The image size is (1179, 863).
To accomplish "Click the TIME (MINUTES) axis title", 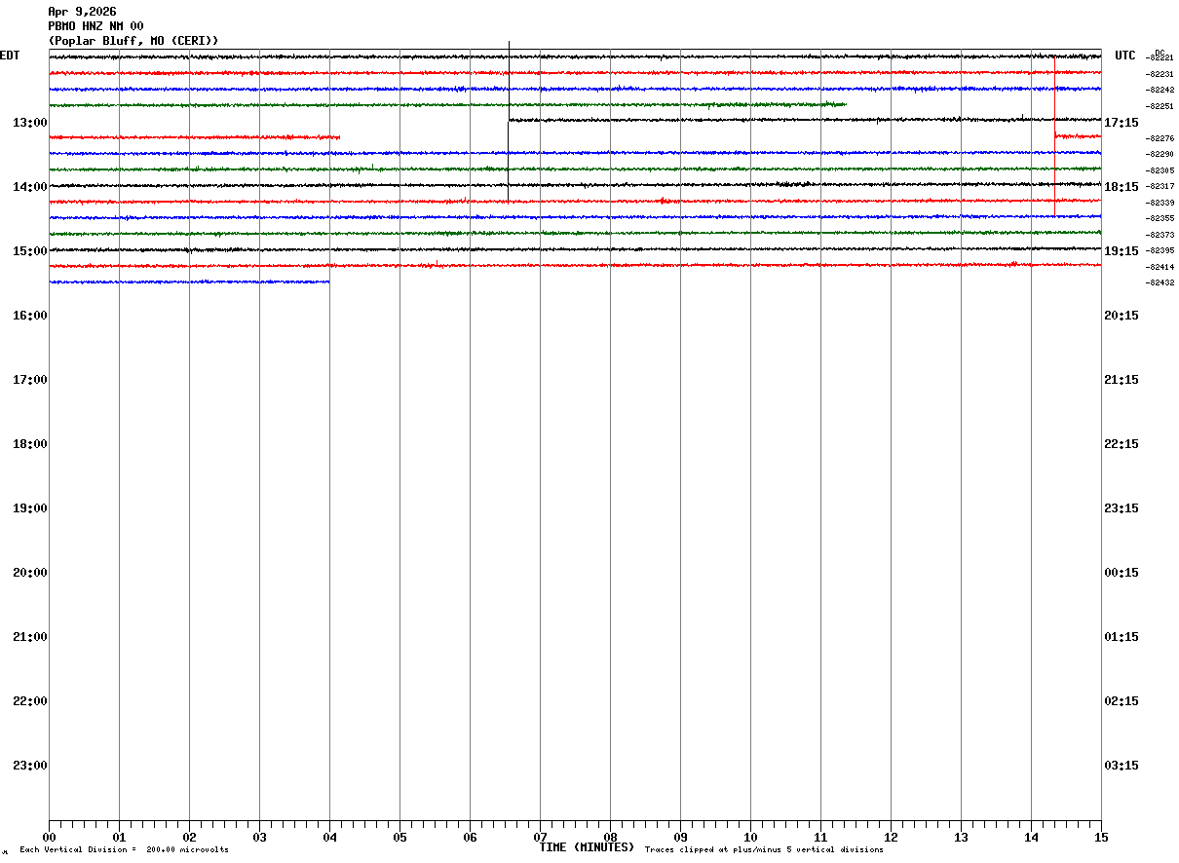I will point(587,847).
